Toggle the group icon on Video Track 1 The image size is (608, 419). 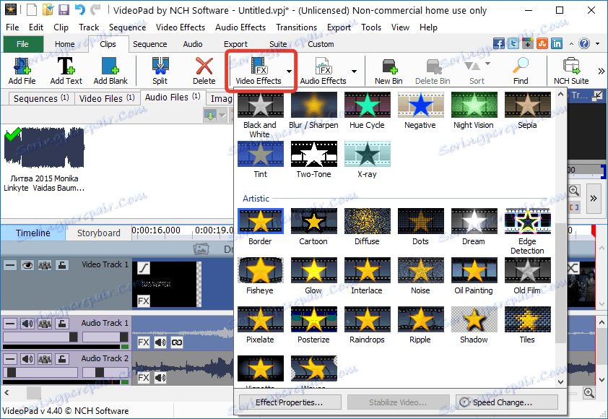click(x=45, y=265)
